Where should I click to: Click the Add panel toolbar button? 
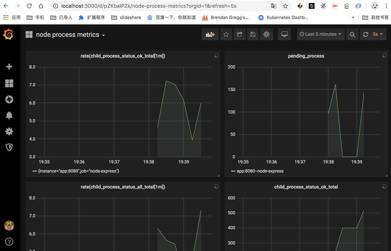click(210, 34)
